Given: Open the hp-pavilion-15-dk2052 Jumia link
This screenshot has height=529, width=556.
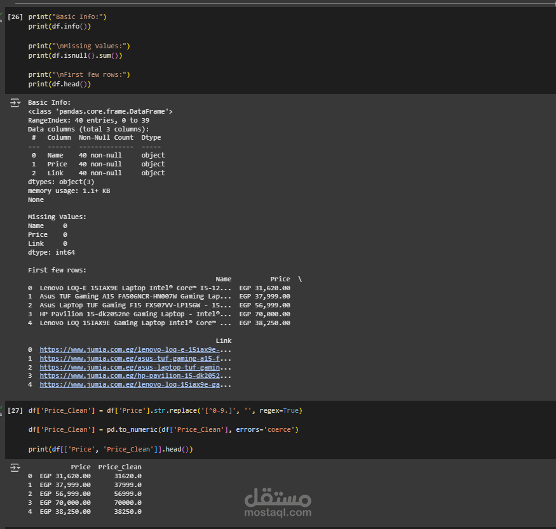Looking at the screenshot, I should point(130,375).
